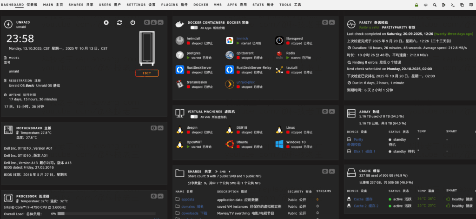The image size is (476, 219).
Task: Click the header search magnifier icon
Action: [x=435, y=5]
